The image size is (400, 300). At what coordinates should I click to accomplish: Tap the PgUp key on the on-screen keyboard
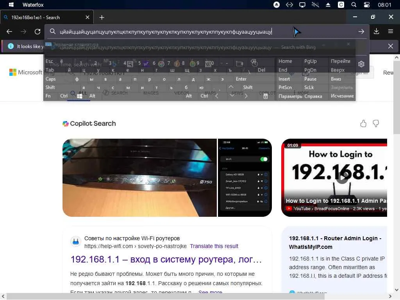(x=310, y=61)
